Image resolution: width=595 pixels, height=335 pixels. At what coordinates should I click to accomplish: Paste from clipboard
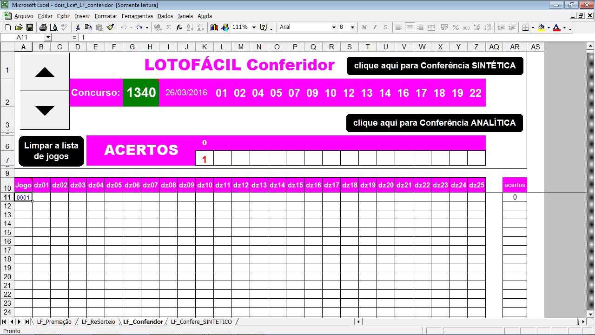click(x=99, y=27)
